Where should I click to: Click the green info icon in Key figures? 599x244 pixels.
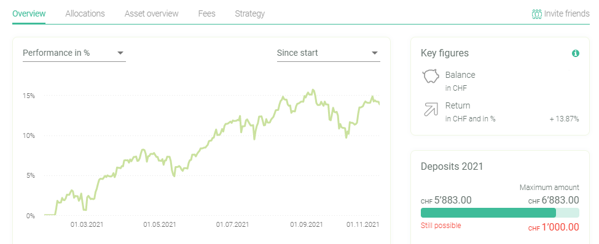coord(575,53)
